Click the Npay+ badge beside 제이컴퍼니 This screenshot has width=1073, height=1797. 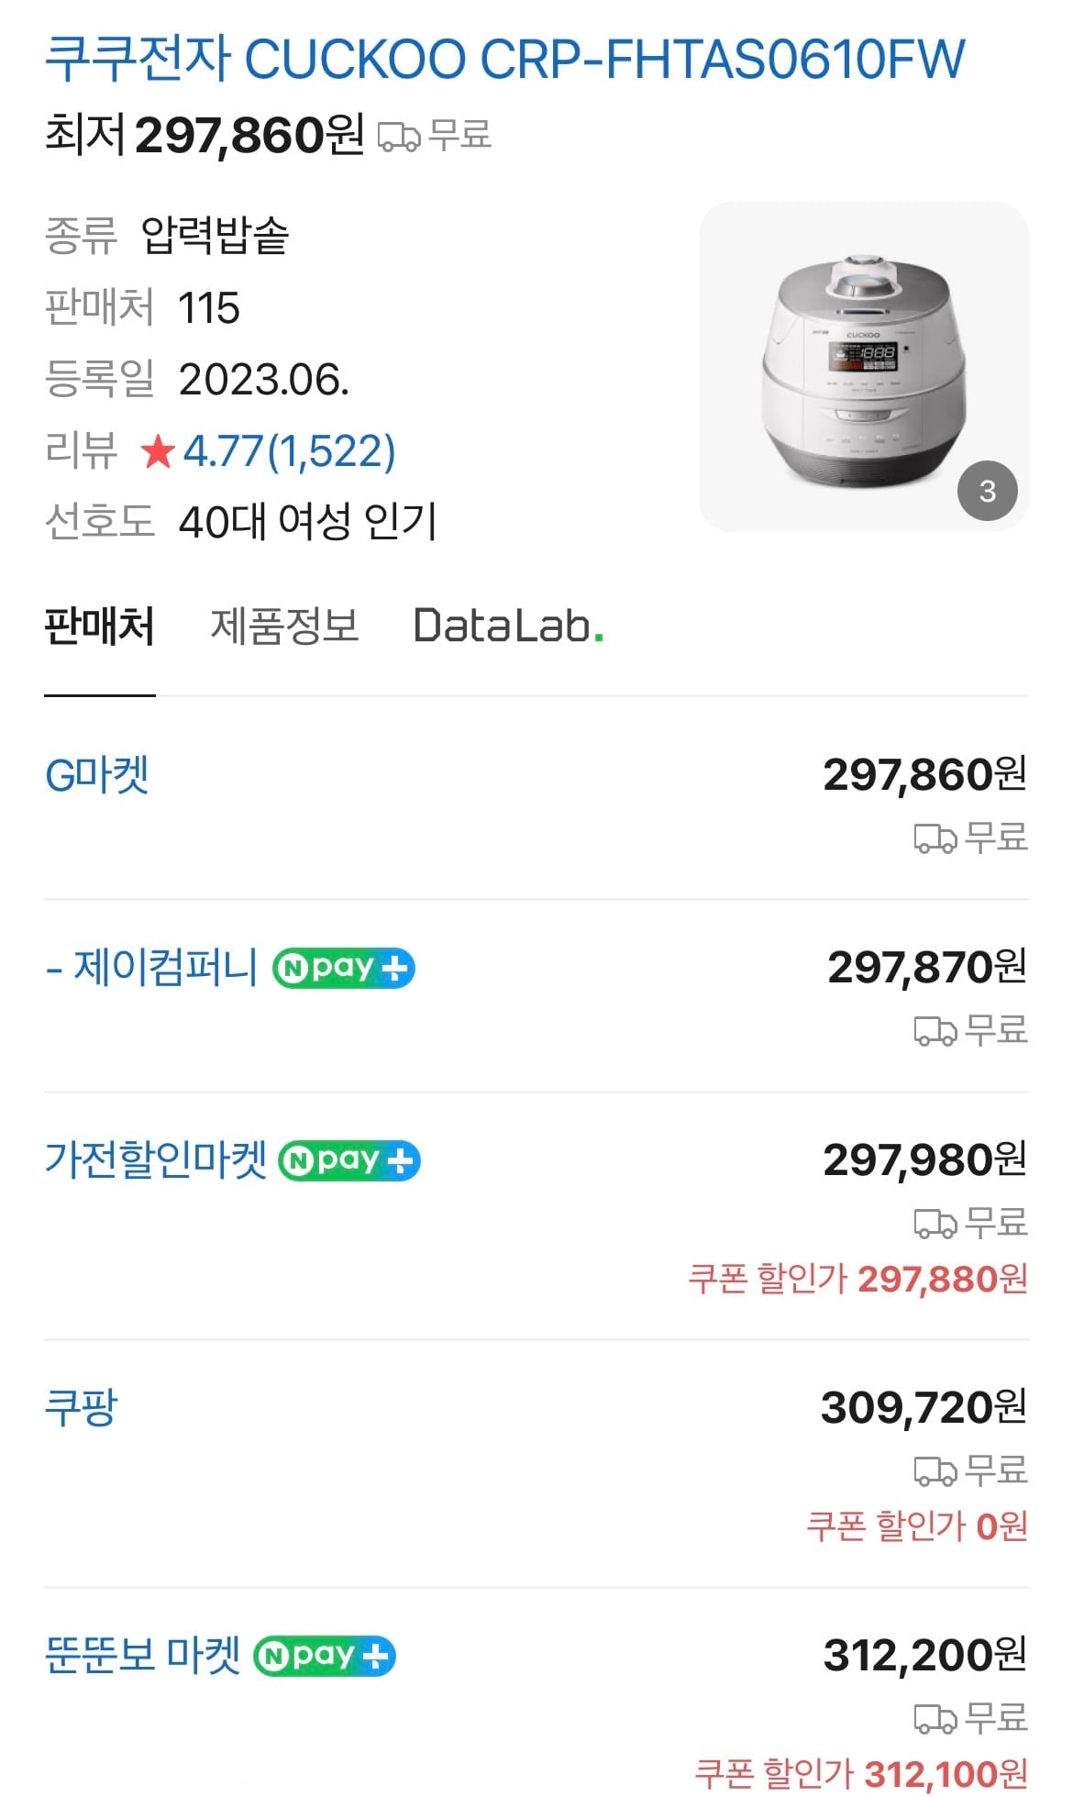344,969
